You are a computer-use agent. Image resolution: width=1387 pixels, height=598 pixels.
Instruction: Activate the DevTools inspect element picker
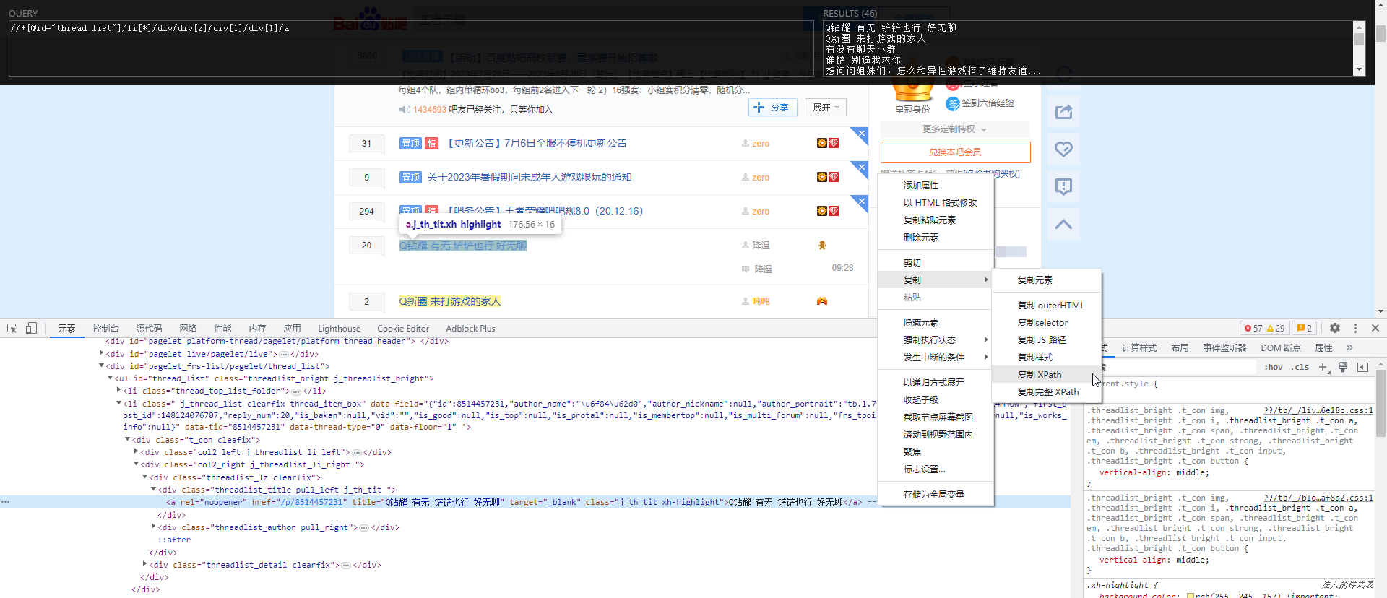[12, 328]
